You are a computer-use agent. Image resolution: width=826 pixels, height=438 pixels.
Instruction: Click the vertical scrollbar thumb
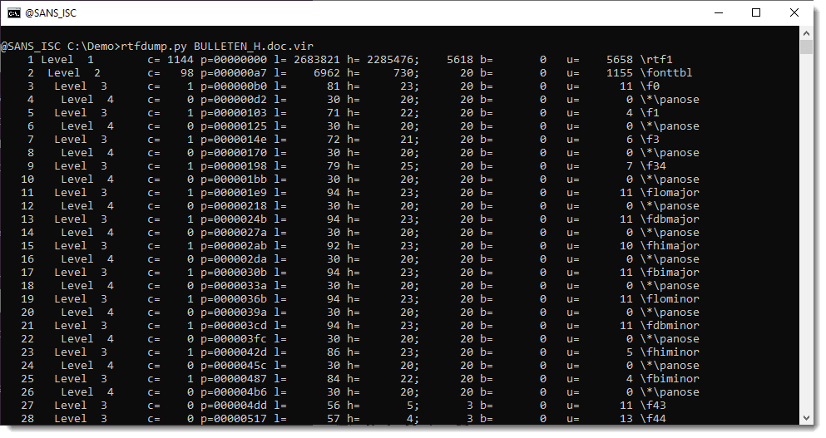click(x=806, y=47)
